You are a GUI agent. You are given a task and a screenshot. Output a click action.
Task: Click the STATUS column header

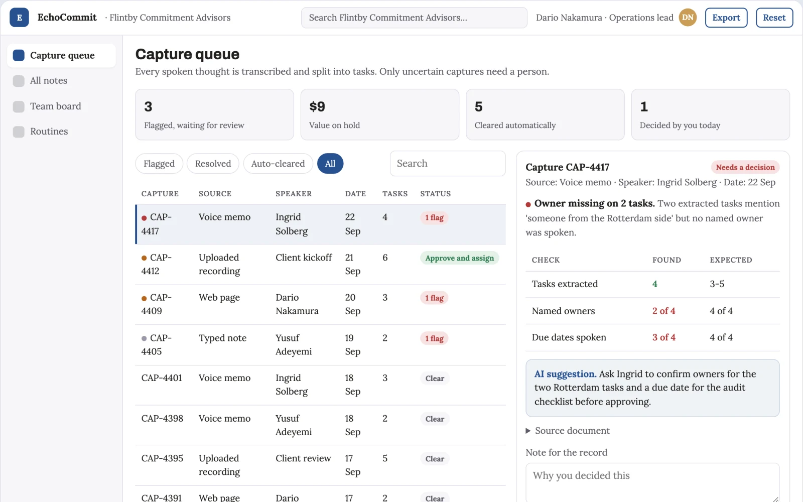[435, 194]
